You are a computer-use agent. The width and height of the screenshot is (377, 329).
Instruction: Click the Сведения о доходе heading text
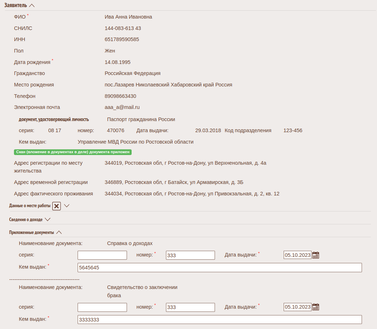point(26,219)
